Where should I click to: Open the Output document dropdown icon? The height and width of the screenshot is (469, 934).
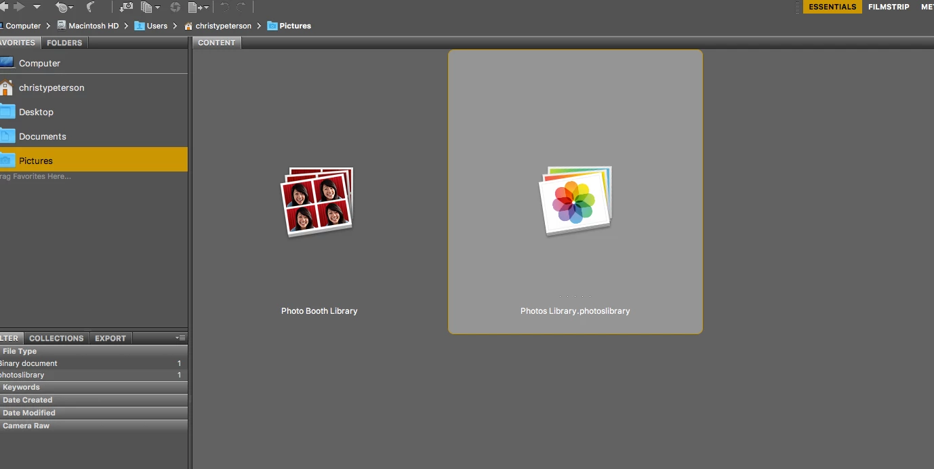198,7
